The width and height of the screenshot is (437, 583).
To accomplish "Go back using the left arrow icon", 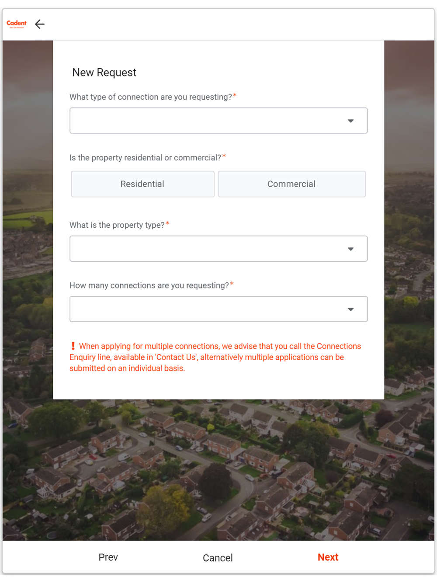I will (40, 24).
